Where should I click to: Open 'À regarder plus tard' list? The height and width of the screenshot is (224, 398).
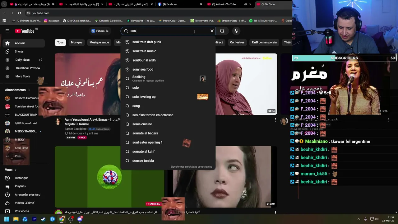coord(24,194)
